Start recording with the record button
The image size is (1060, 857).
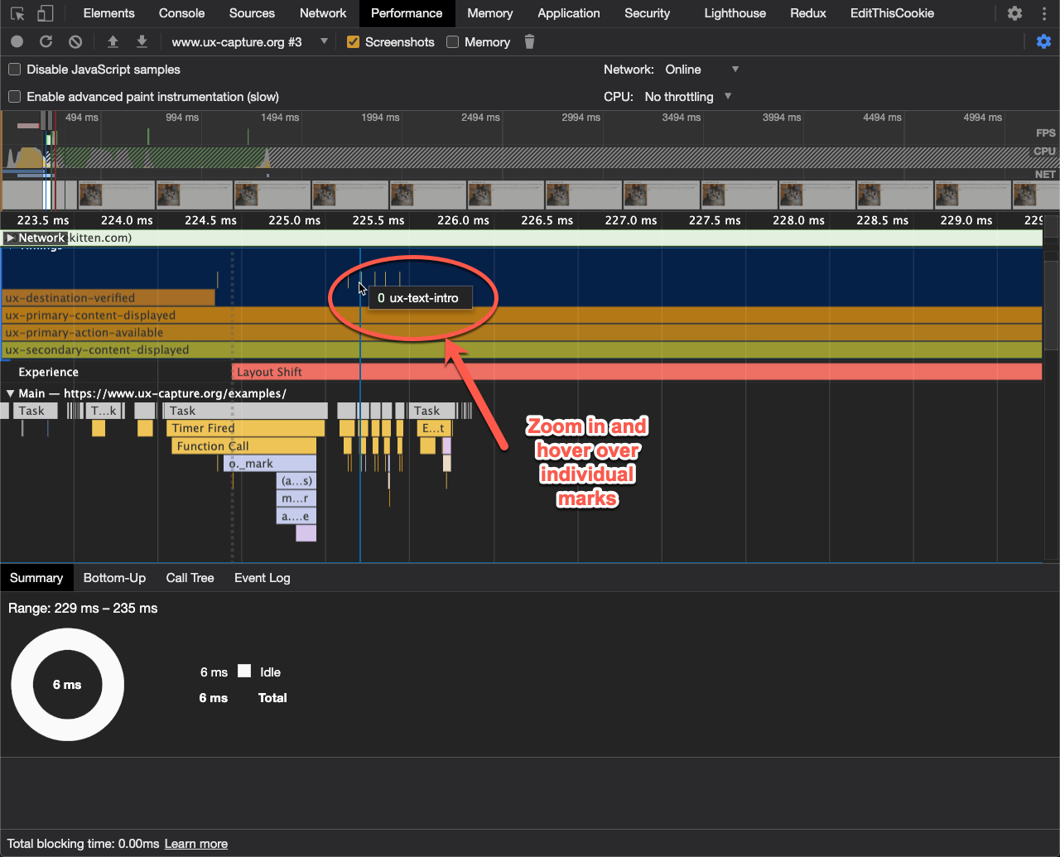pos(17,41)
